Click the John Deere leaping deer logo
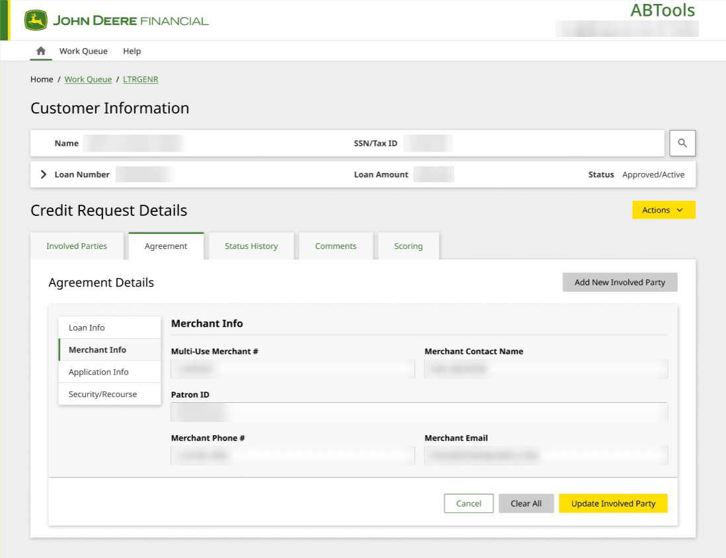This screenshot has height=558, width=726. click(36, 20)
